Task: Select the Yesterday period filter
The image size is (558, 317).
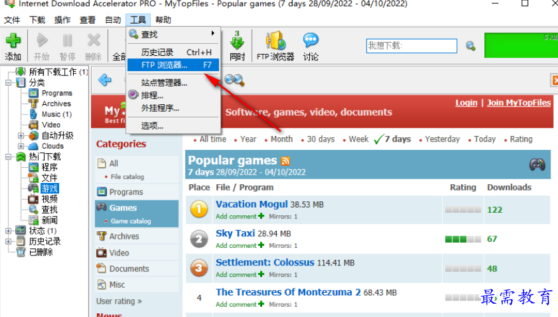Action: (x=442, y=139)
